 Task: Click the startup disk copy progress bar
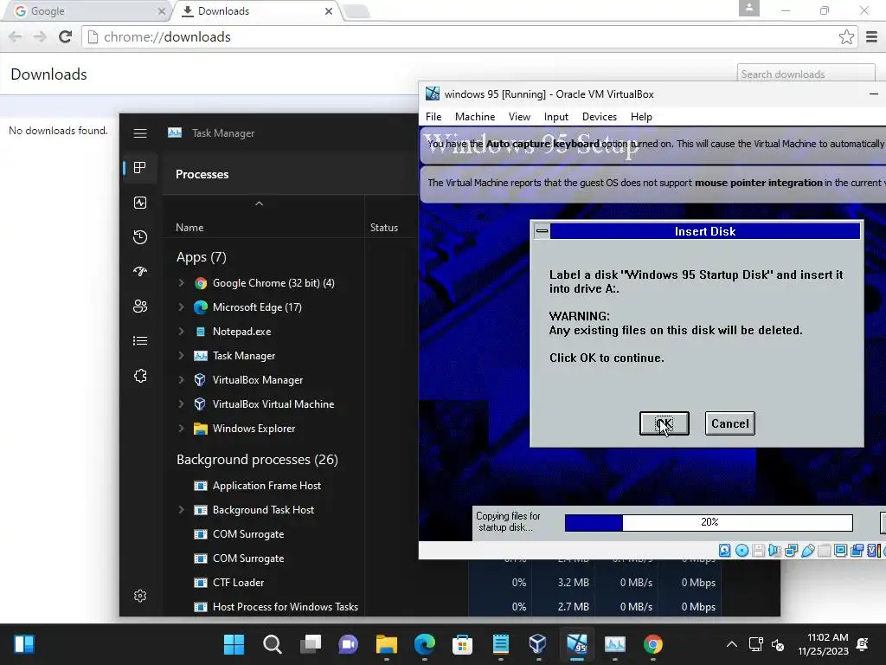(709, 522)
